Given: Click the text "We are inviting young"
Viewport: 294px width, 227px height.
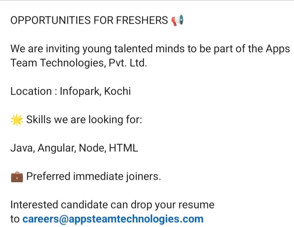Looking at the screenshot, I should (x=61, y=49).
